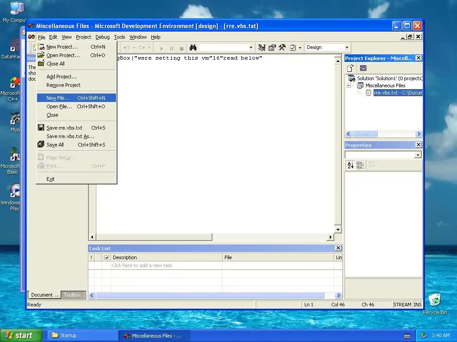
Task: Click the Save All icon in File menu
Action: [41, 144]
